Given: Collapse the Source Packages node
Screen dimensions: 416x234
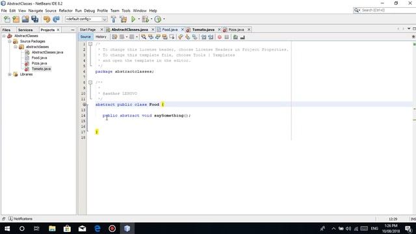Looking at the screenshot, I should [10, 42].
